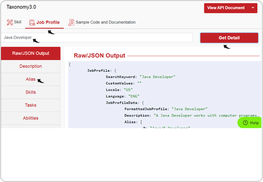Image resolution: width=263 pixels, height=182 pixels.
Task: Click the Taxonomy3.0 title text
Action: coord(21,7)
